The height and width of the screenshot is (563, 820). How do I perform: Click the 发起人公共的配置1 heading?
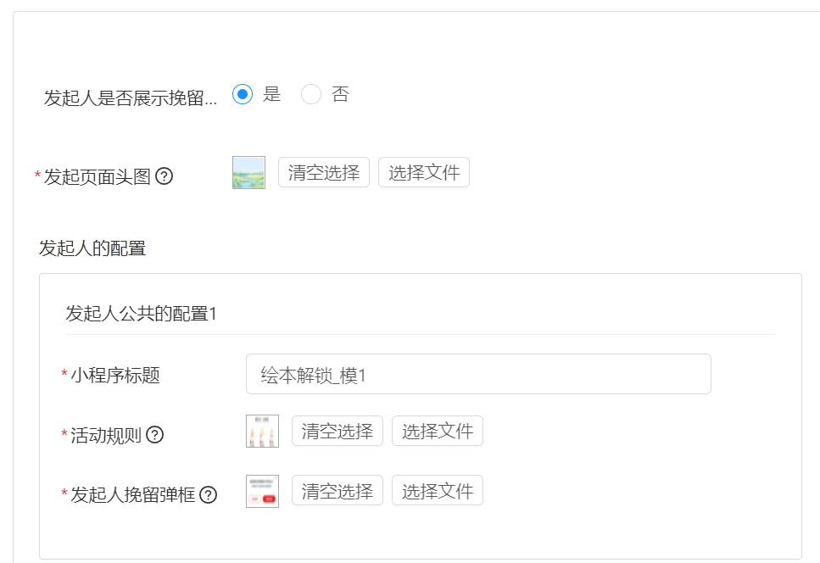point(142,314)
